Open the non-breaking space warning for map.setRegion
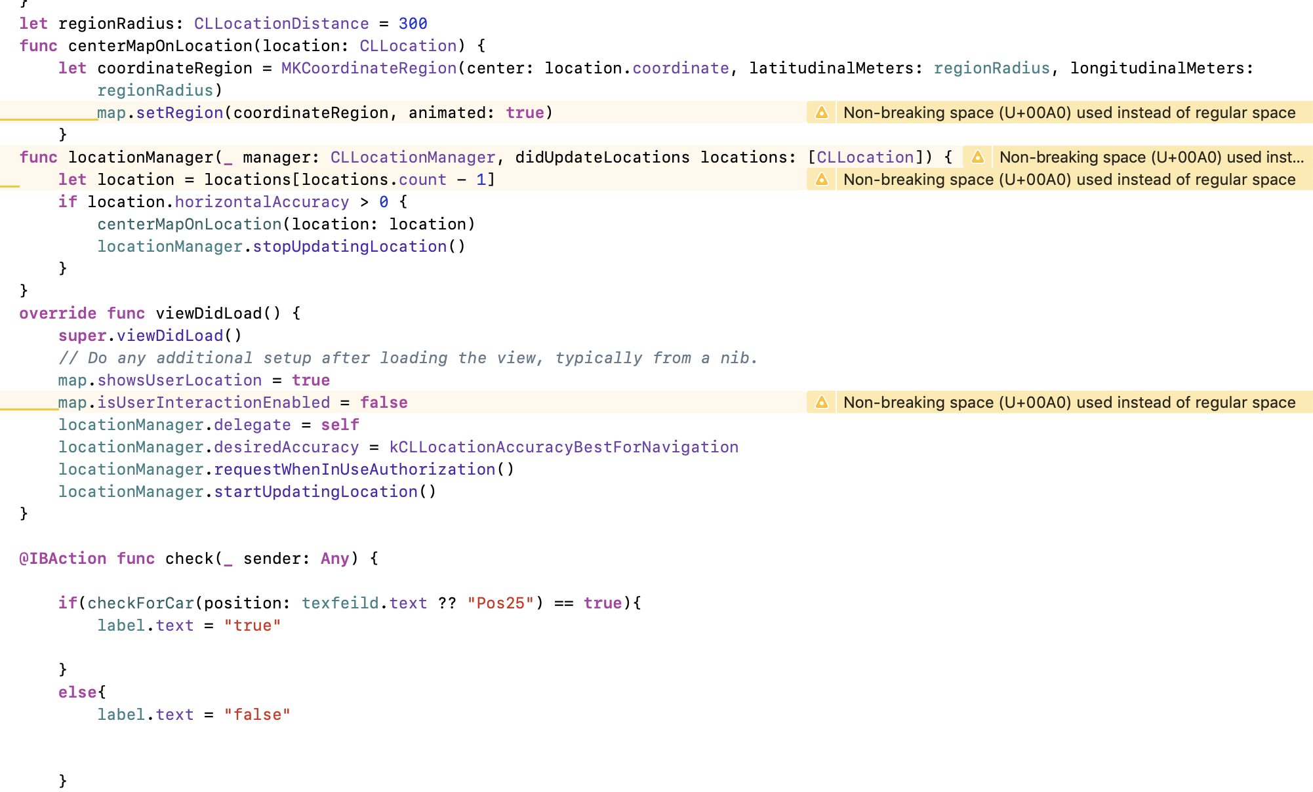 [x=1069, y=113]
